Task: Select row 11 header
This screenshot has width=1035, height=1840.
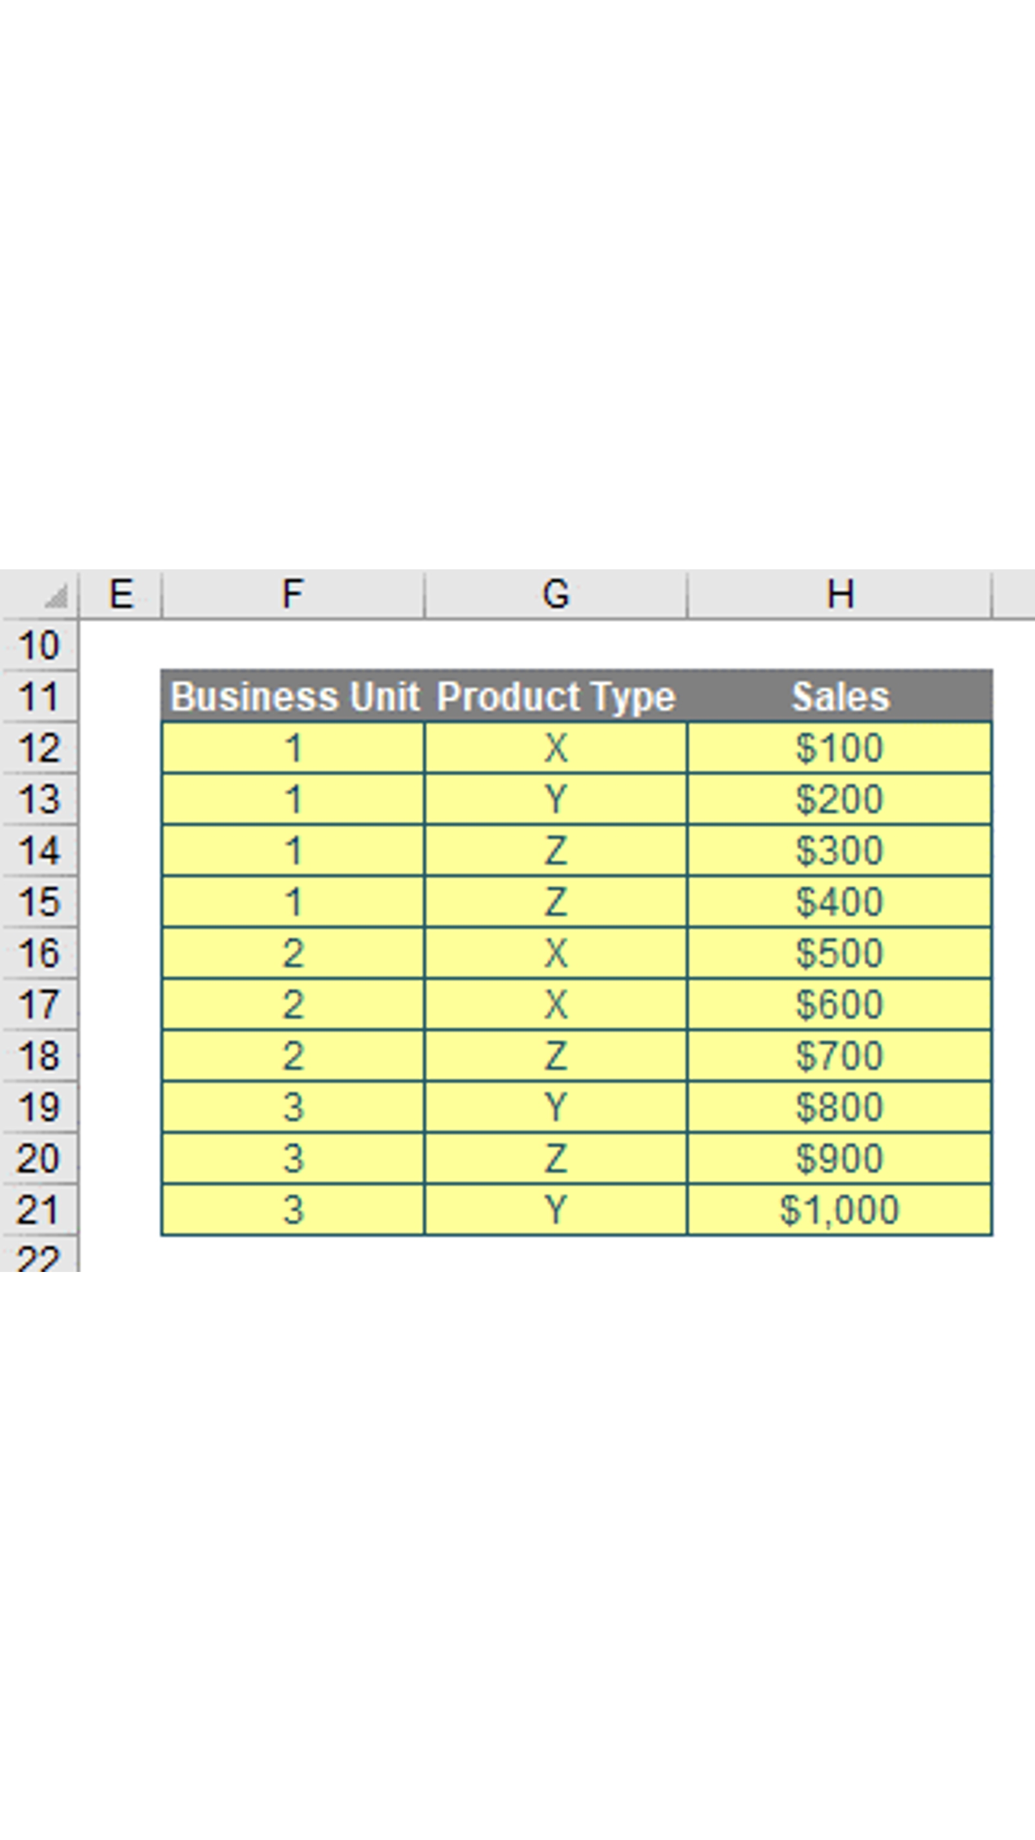Action: click(39, 696)
